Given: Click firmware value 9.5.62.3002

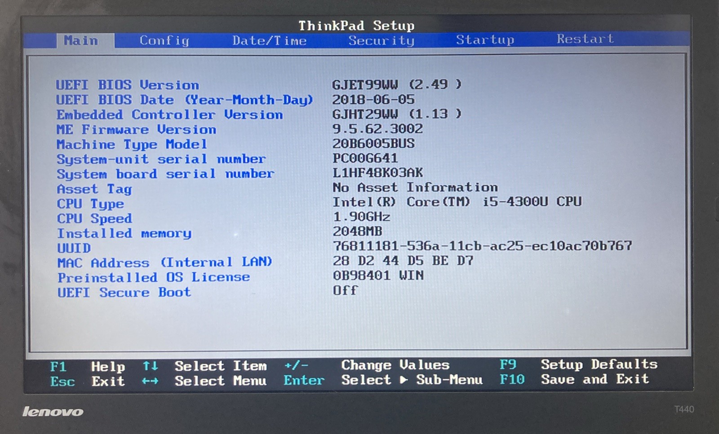Looking at the screenshot, I should (378, 129).
